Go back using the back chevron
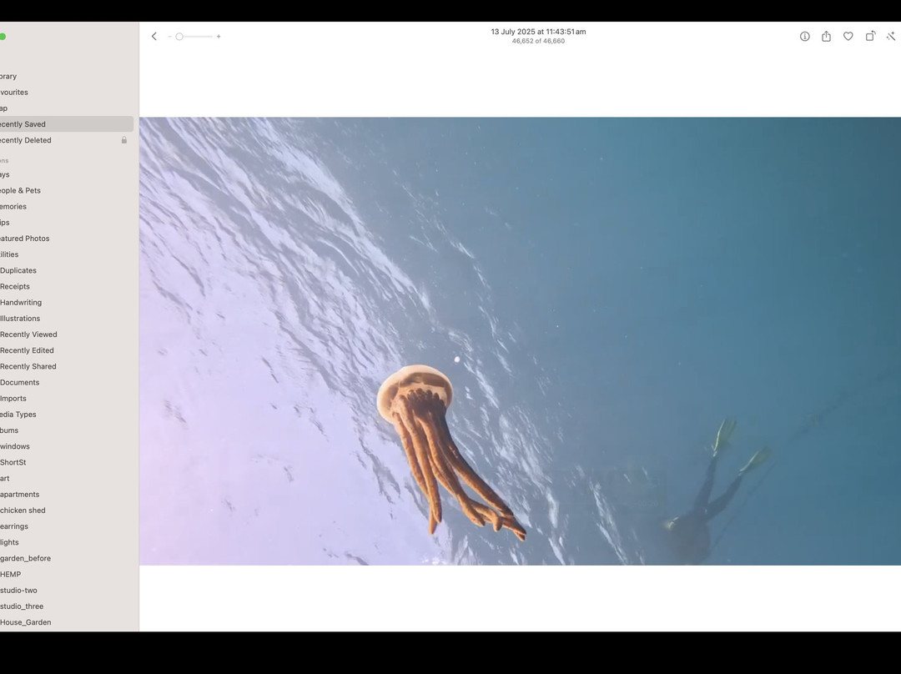This screenshot has width=901, height=674. tap(154, 37)
